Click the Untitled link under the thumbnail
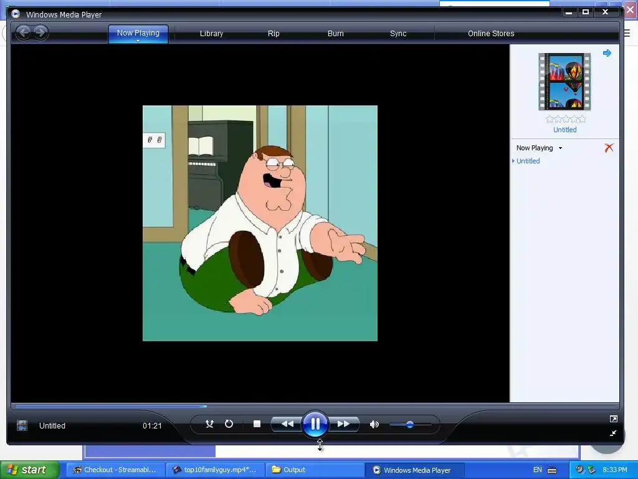Image resolution: width=638 pixels, height=479 pixels. coord(564,130)
